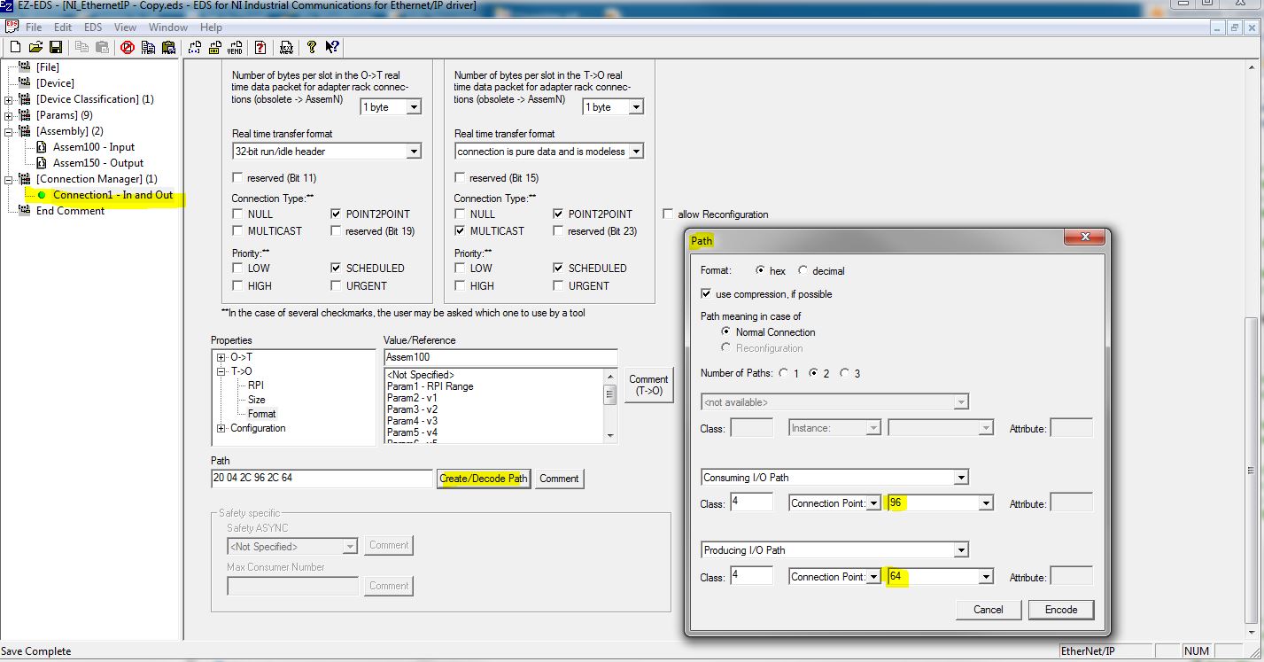Viewport: 1264px width, 662px height.
Task: Click the parameter list vertical scrollbar
Action: pyautogui.click(x=609, y=404)
